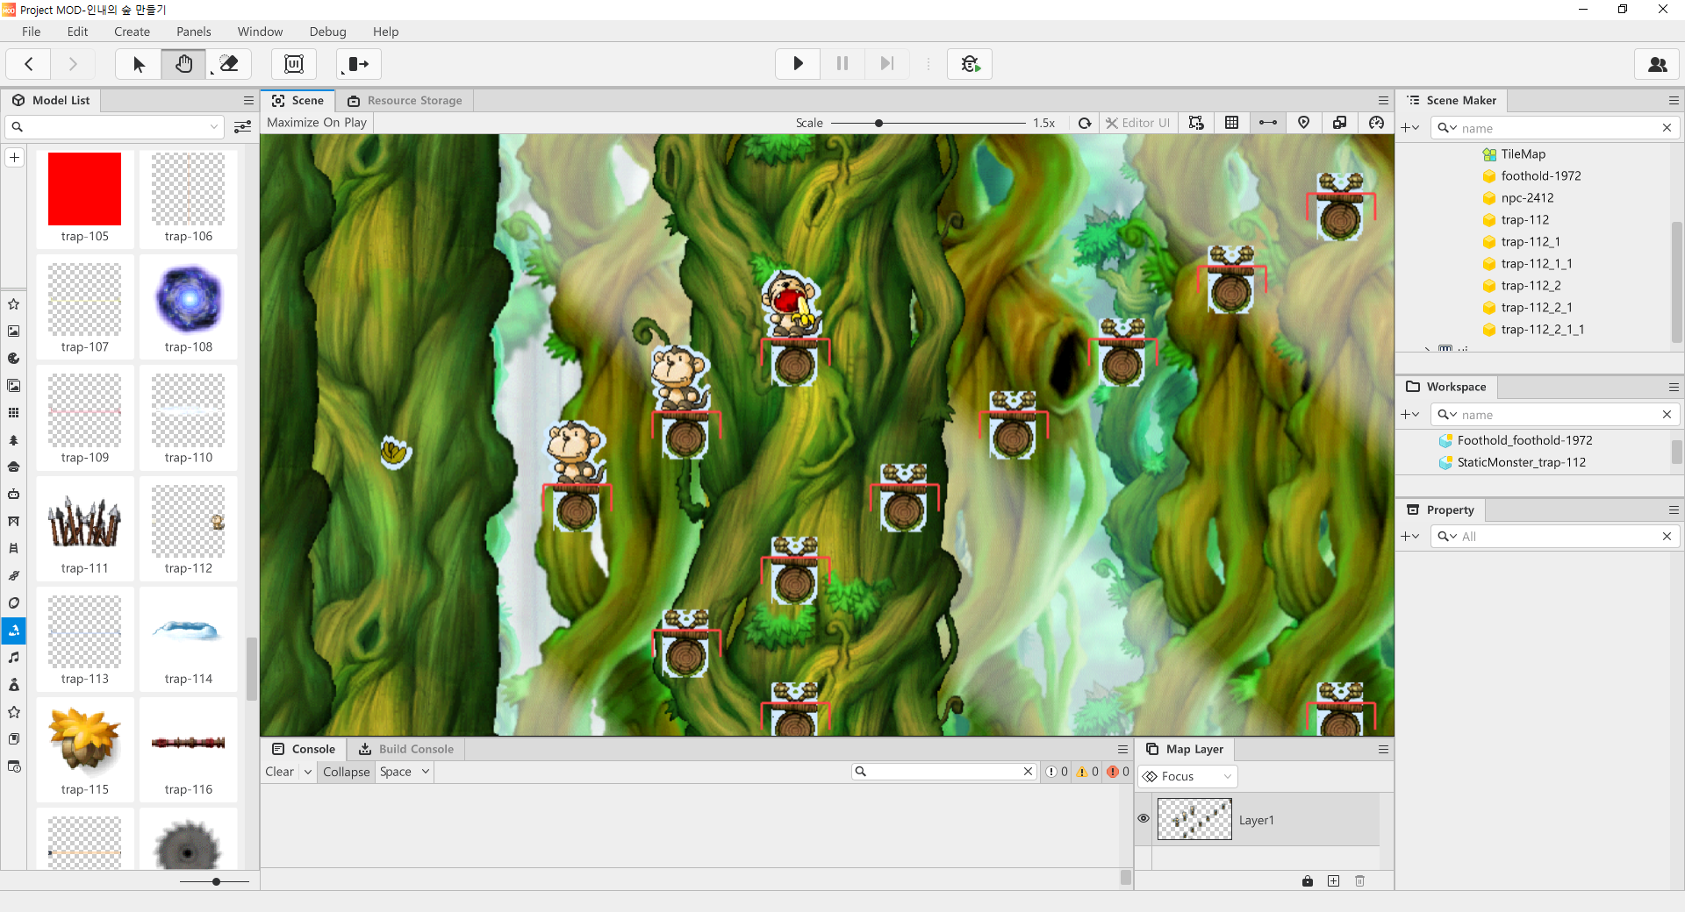Add new model with plus button
The image size is (1685, 912).
click(x=15, y=158)
